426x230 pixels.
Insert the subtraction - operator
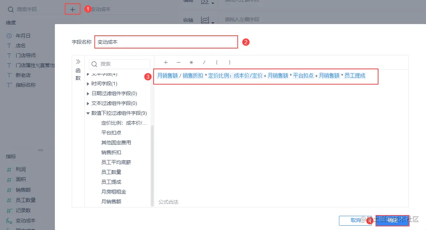[x=178, y=63]
